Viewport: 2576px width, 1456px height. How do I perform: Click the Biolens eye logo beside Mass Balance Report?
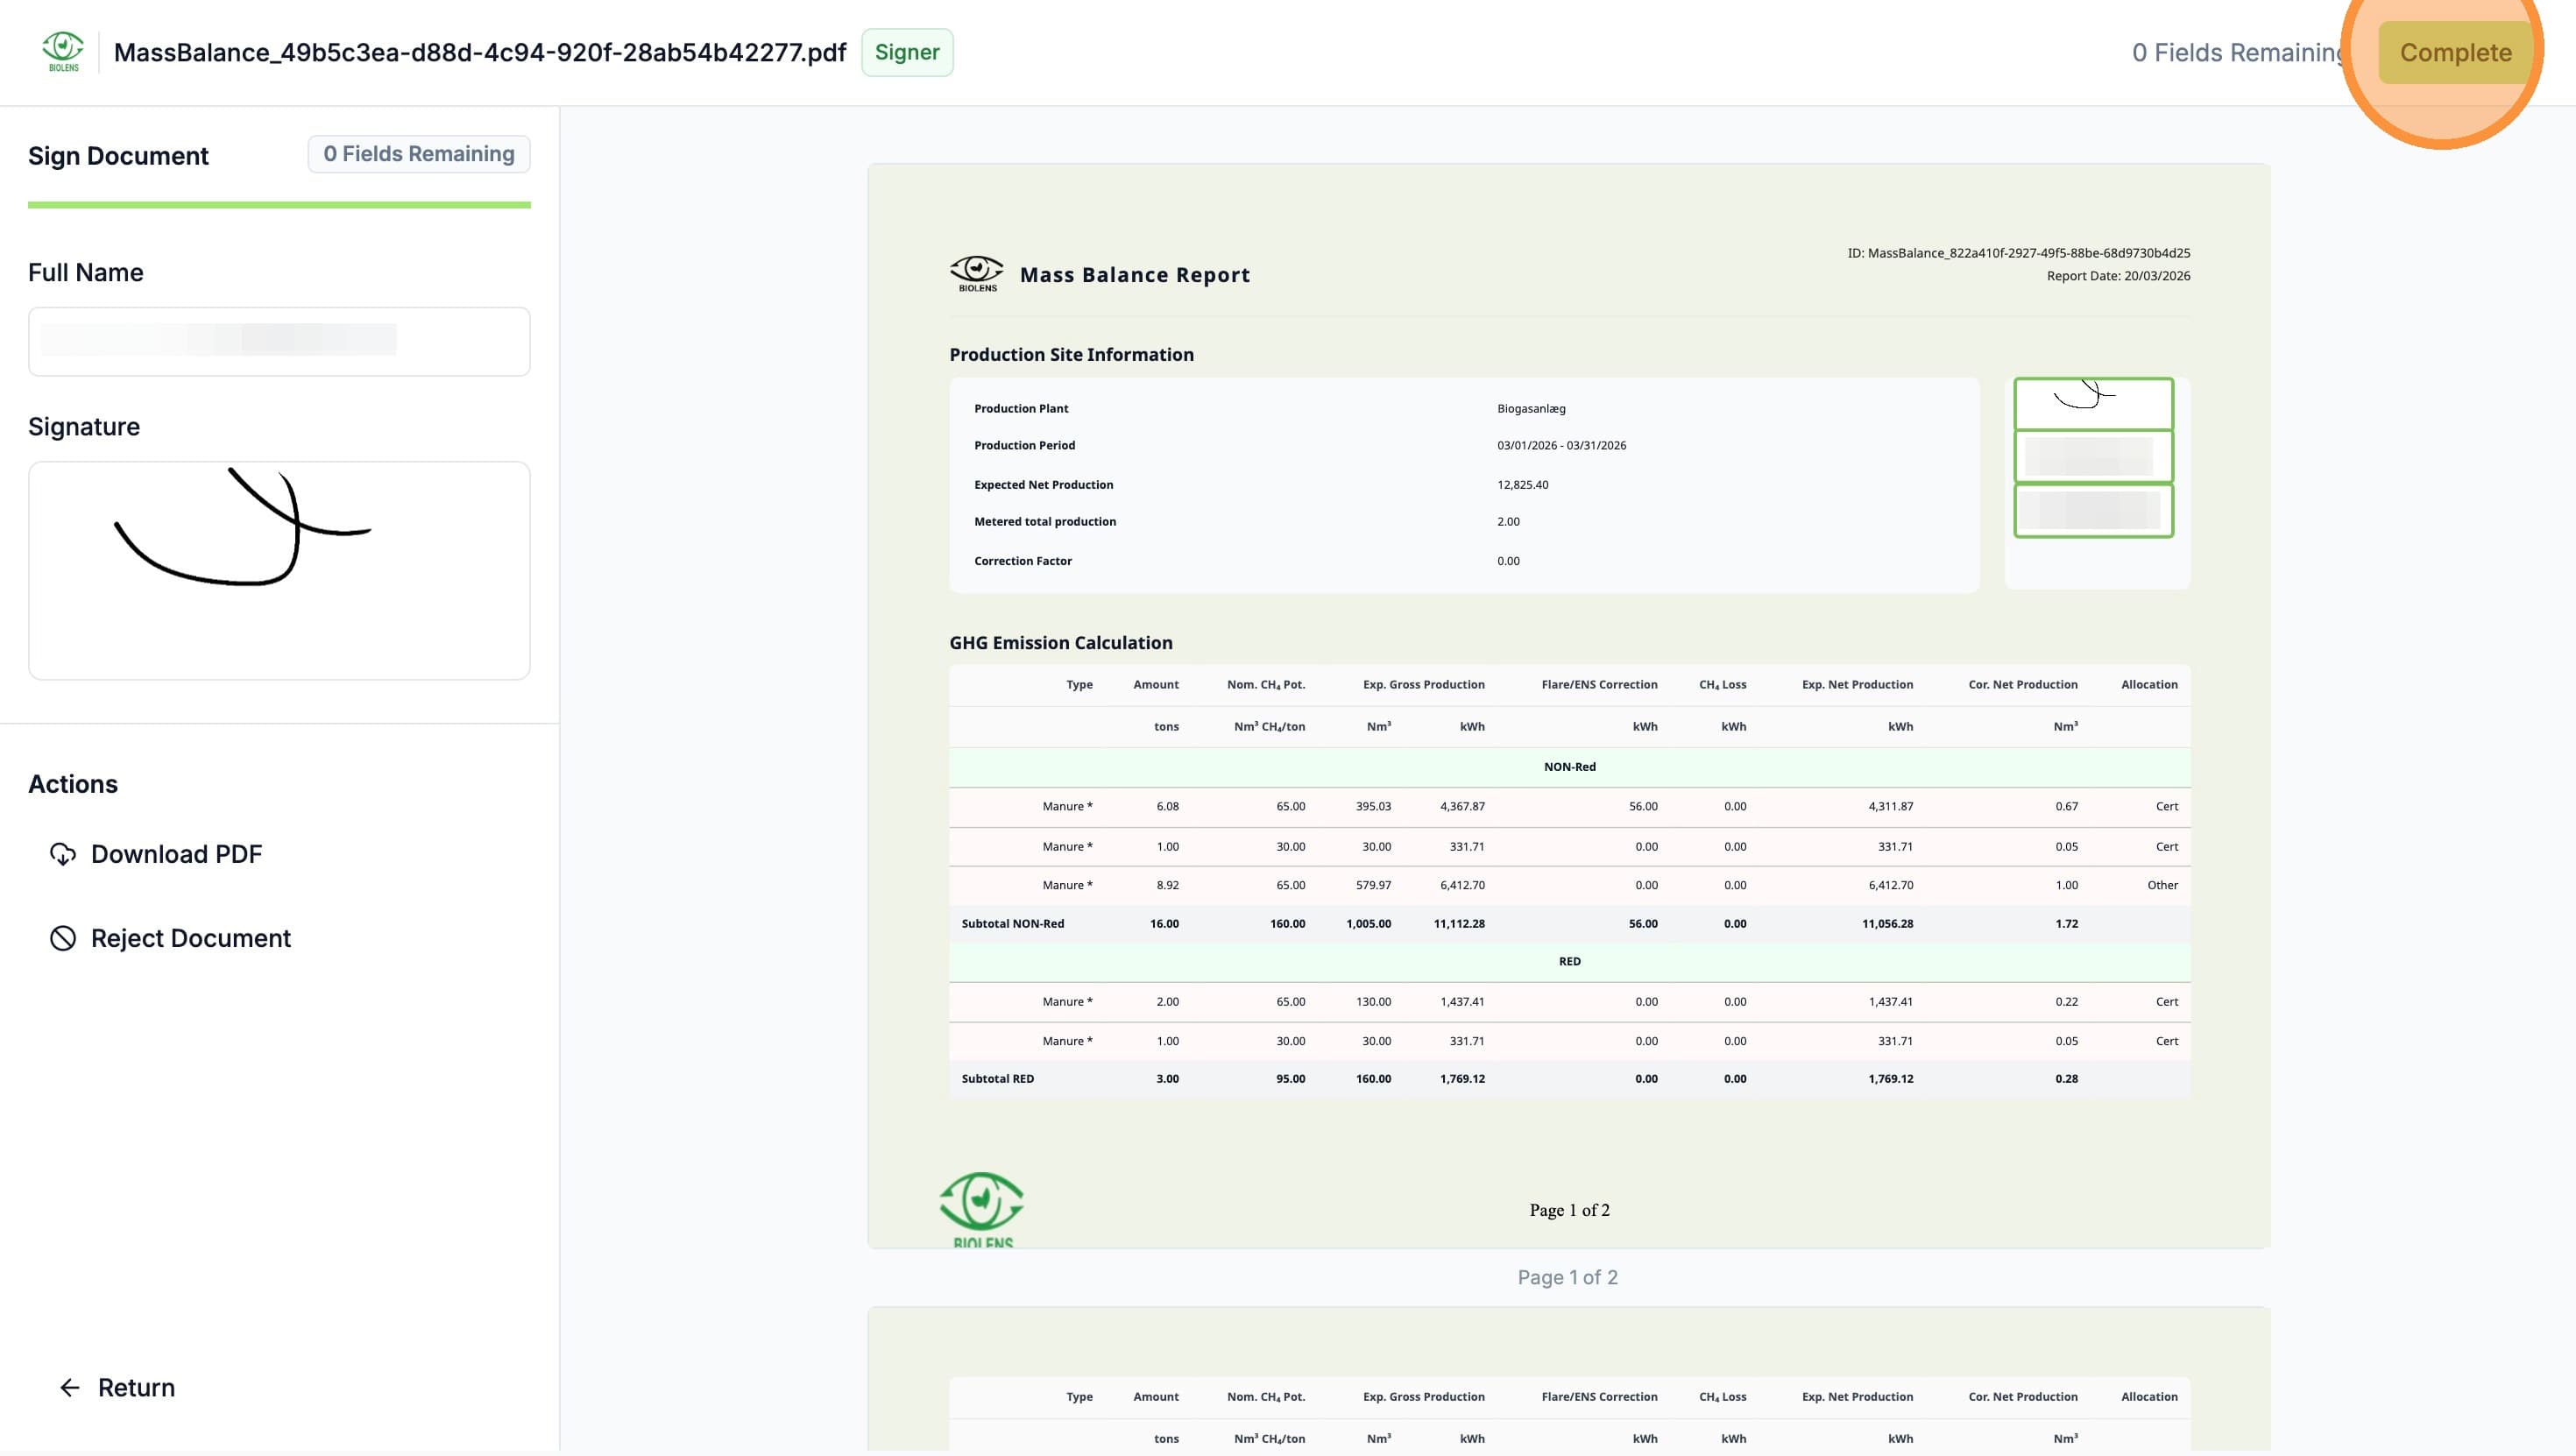click(x=977, y=273)
